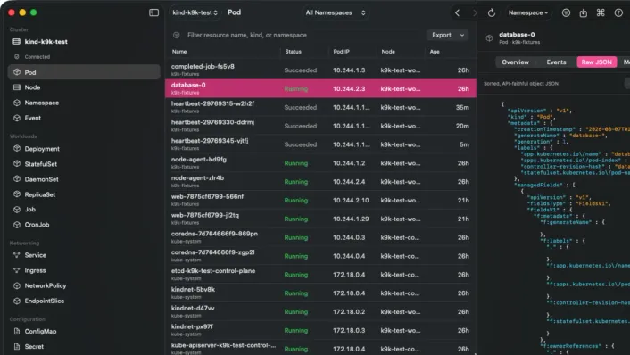Select the web-7875cf6799-jl2tq pod
The width and height of the screenshot is (630, 355).
[x=320, y=219]
